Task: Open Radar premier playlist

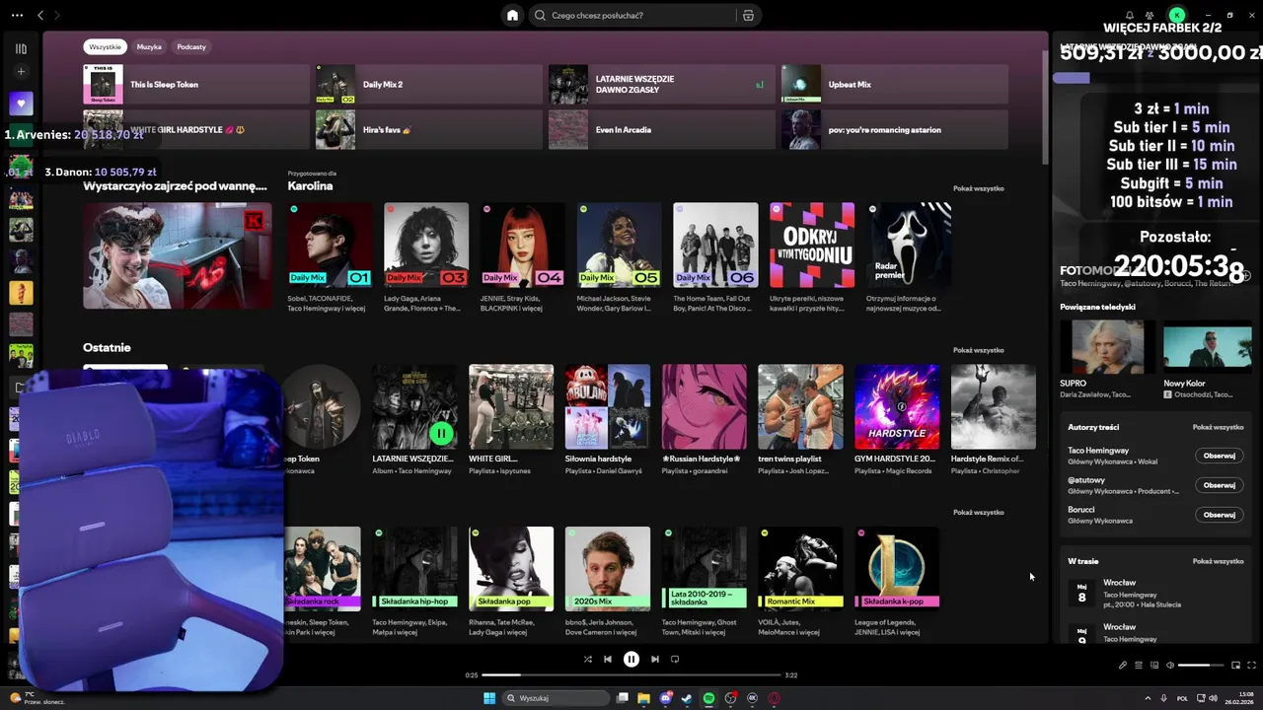Action: 909,246
